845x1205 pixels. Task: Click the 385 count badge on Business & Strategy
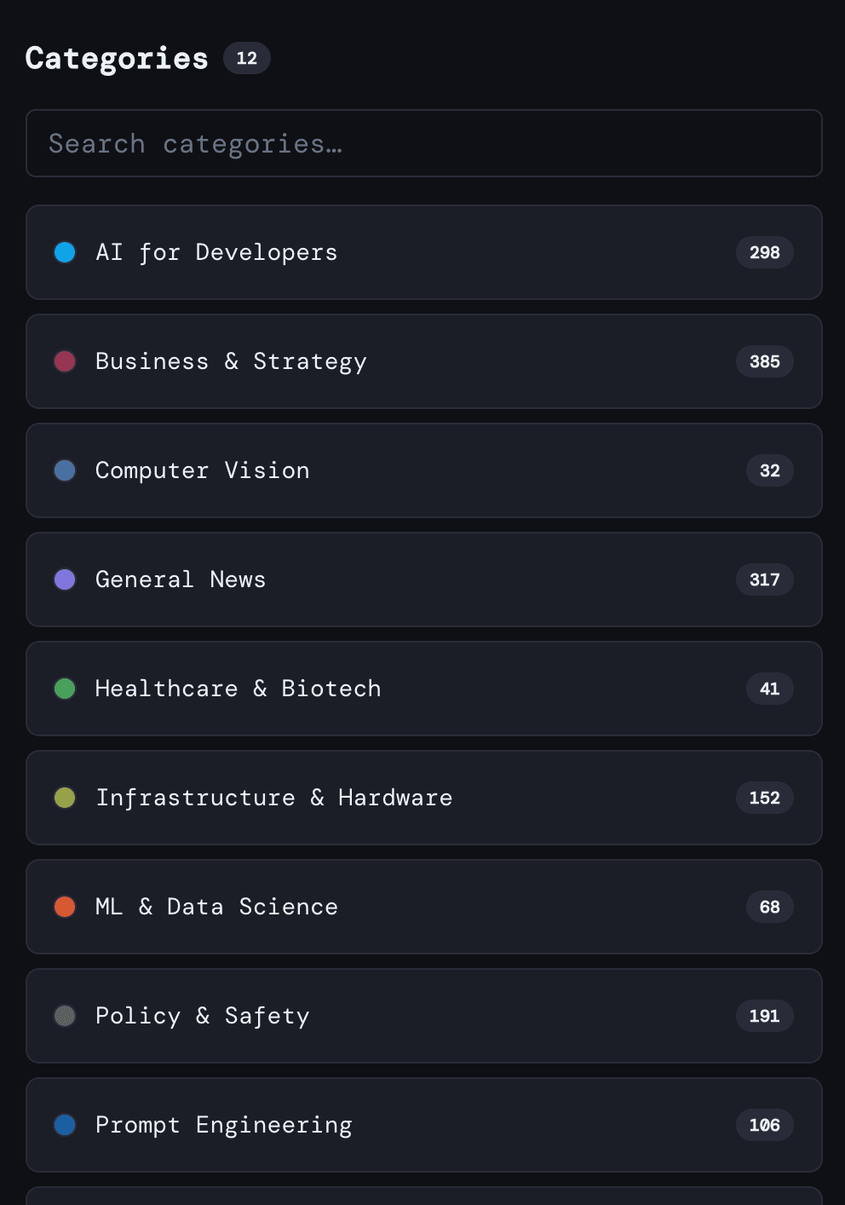coord(764,361)
